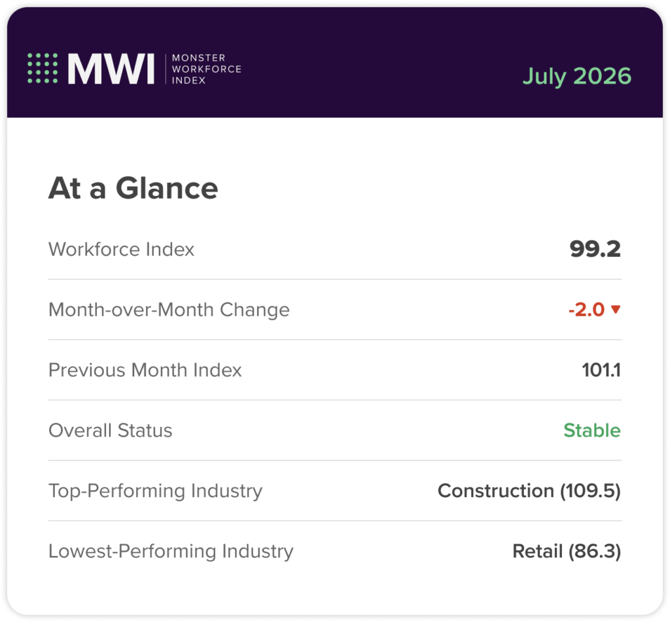
Task: Click the MWI logo lettering
Action: click(111, 69)
